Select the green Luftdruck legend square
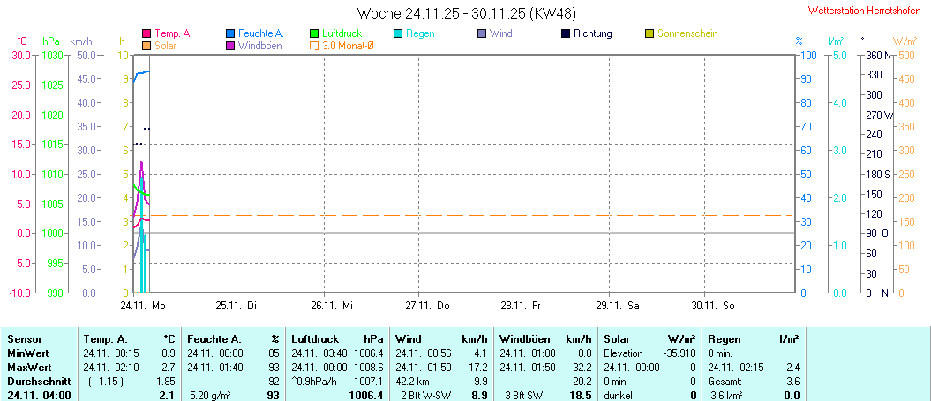This screenshot has width=931, height=401. (x=315, y=33)
